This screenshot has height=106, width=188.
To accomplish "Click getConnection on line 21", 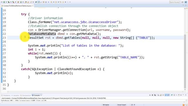I will tap(74, 30).
